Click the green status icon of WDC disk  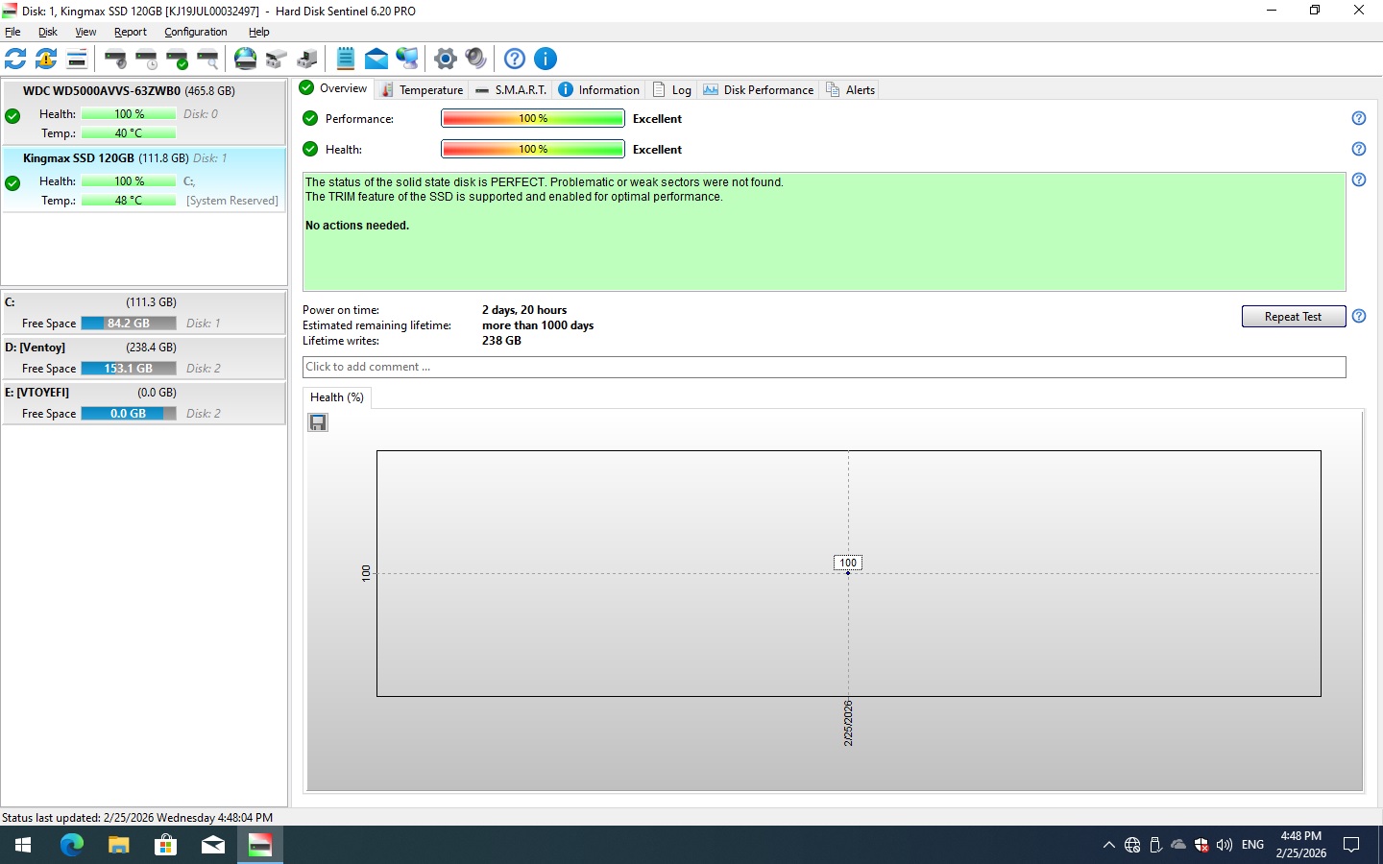tap(12, 116)
